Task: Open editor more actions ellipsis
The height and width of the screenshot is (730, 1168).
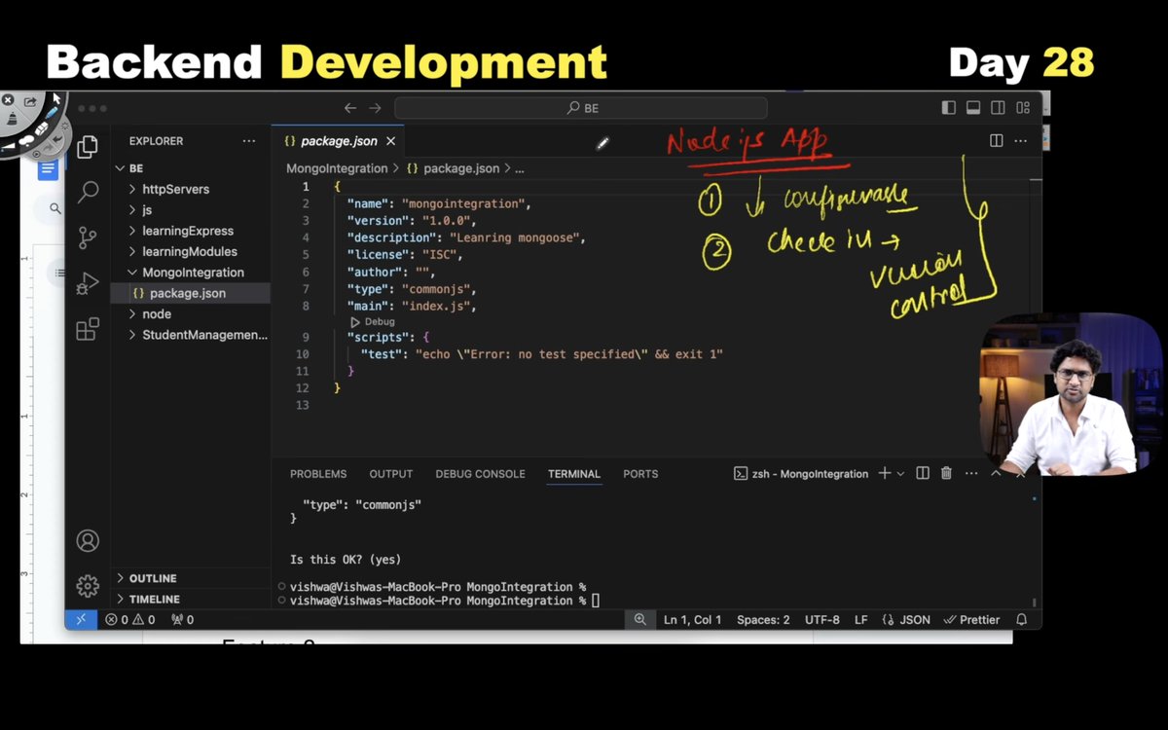Action: click(1020, 141)
